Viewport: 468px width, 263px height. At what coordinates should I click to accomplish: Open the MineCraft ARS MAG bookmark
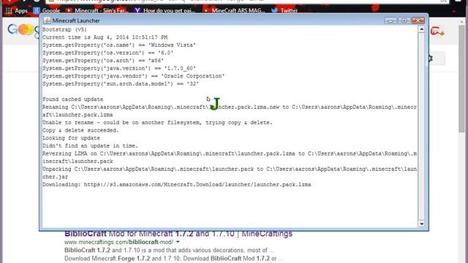click(x=234, y=11)
